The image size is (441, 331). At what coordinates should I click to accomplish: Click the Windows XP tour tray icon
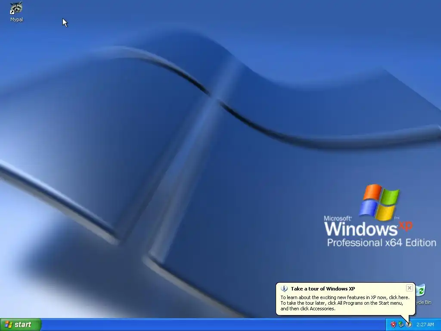409,325
